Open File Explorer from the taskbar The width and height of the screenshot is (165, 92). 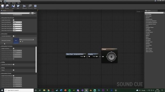pyautogui.click(x=44, y=90)
